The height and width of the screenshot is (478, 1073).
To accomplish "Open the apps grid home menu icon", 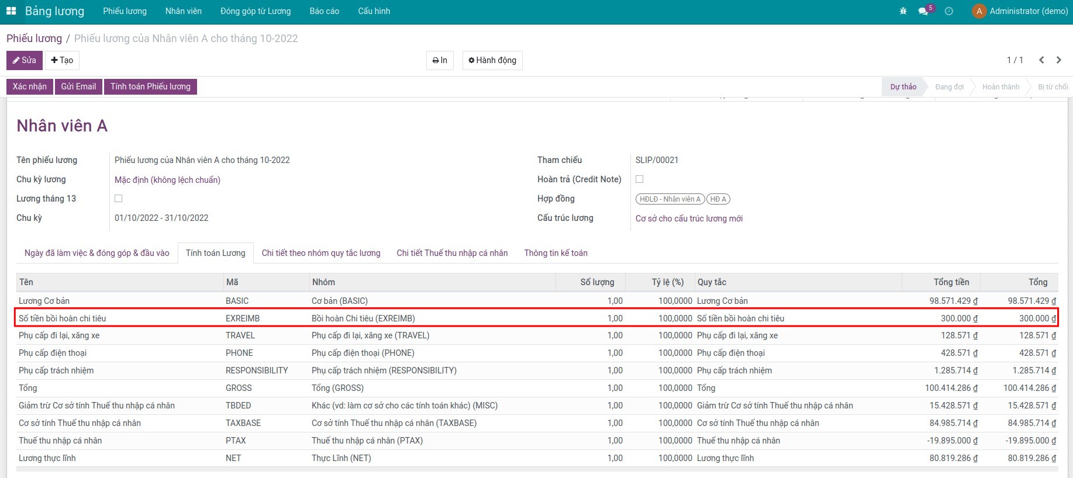I will coord(11,11).
